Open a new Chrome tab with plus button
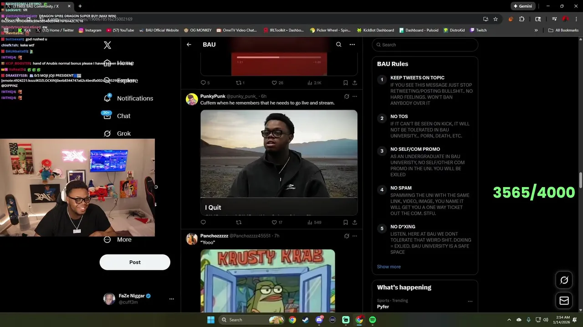 pos(80,6)
